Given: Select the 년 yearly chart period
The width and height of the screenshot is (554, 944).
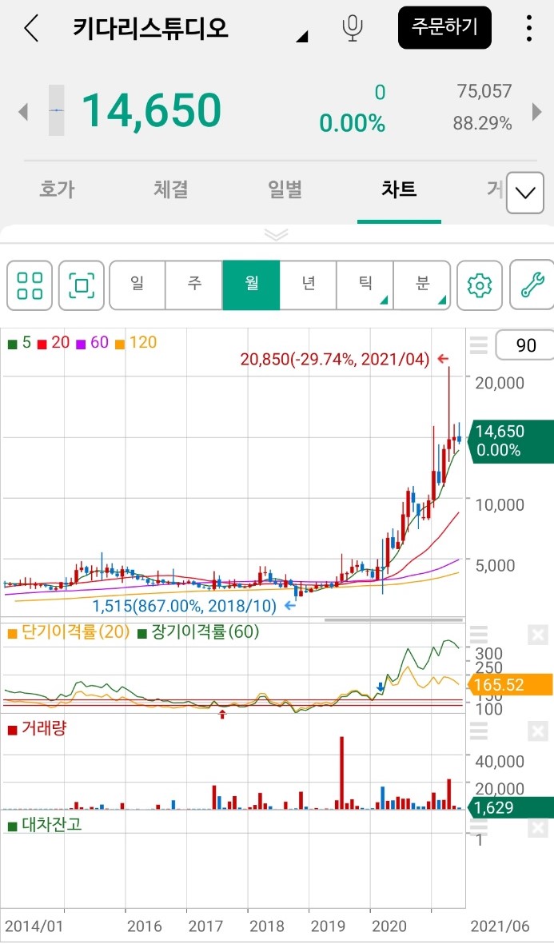Looking at the screenshot, I should [x=309, y=285].
